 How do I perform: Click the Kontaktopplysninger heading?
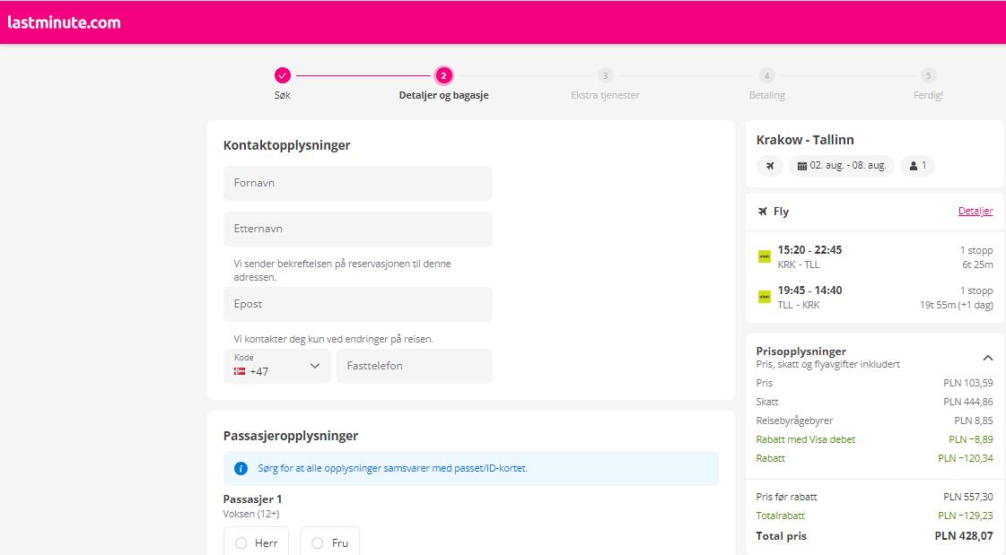[287, 145]
